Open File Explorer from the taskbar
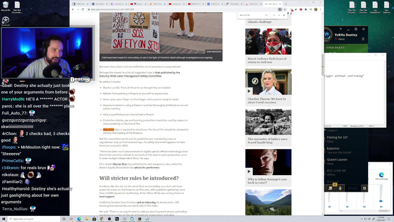Viewport: 394px width, 222px height. pyautogui.click(x=87, y=219)
